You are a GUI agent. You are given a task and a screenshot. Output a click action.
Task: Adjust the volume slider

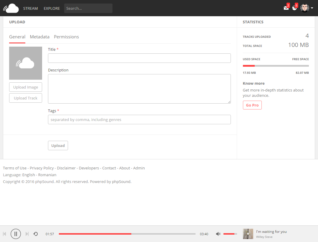[230, 234]
